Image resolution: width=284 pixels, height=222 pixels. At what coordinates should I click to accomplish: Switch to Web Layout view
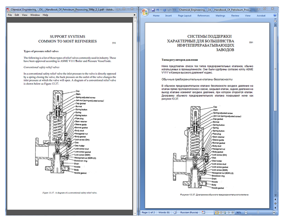[225, 212]
